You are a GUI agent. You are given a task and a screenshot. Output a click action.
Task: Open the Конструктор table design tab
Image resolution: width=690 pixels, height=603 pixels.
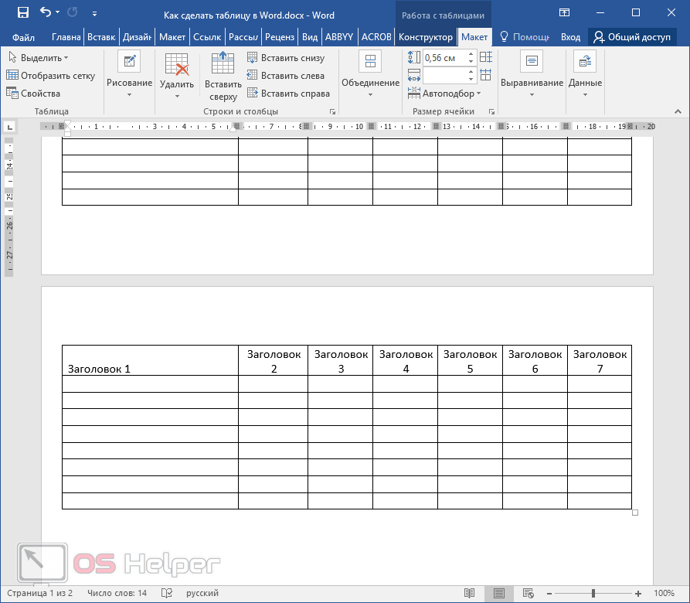[426, 37]
